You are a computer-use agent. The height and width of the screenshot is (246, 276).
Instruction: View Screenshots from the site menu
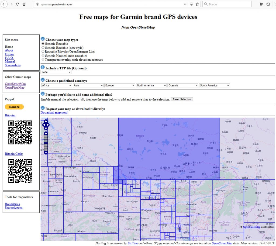[x=13, y=65]
